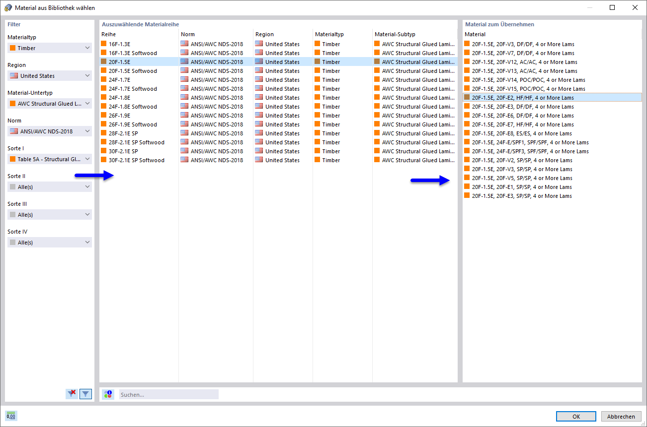Select the 20F-1.5E series row
The image size is (647, 427).
tap(278, 62)
